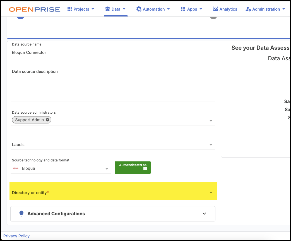291x241 pixels.
Task: Open the Projects menu
Action: pyautogui.click(x=81, y=9)
